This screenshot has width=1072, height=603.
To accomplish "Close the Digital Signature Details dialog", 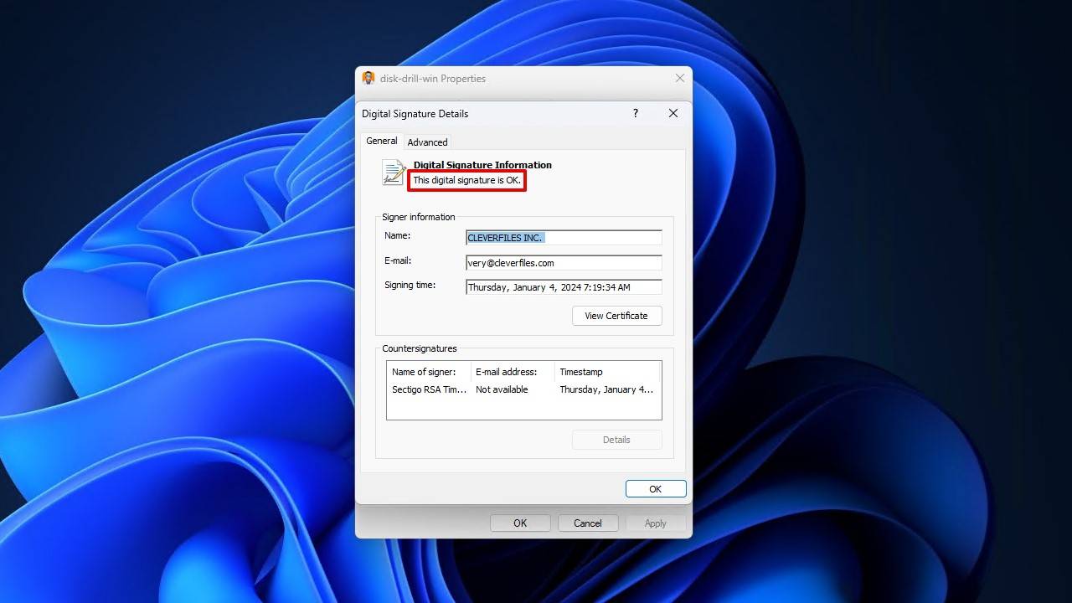I will [673, 113].
